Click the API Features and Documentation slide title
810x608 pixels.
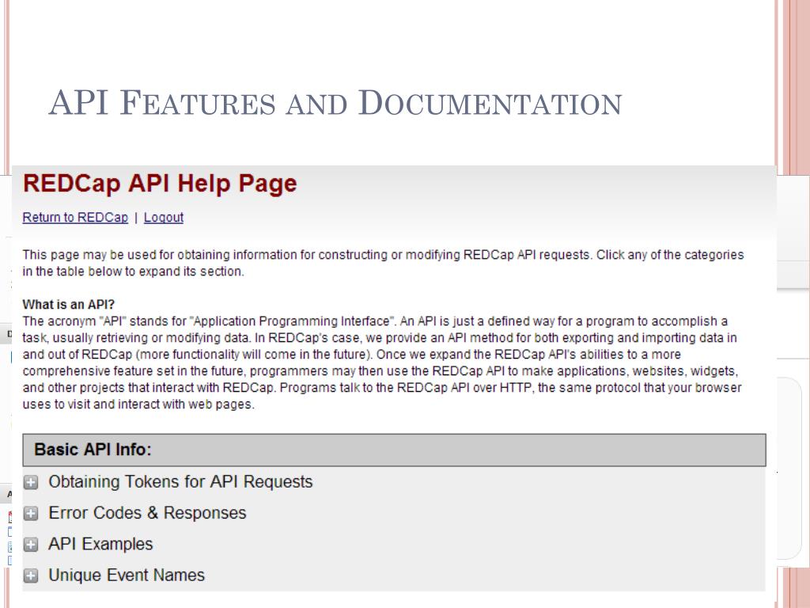pos(335,103)
